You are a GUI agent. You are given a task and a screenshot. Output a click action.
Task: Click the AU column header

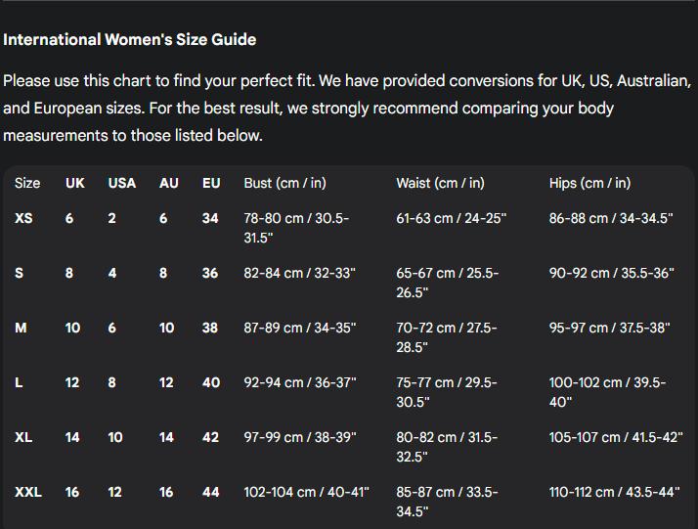pyautogui.click(x=169, y=183)
